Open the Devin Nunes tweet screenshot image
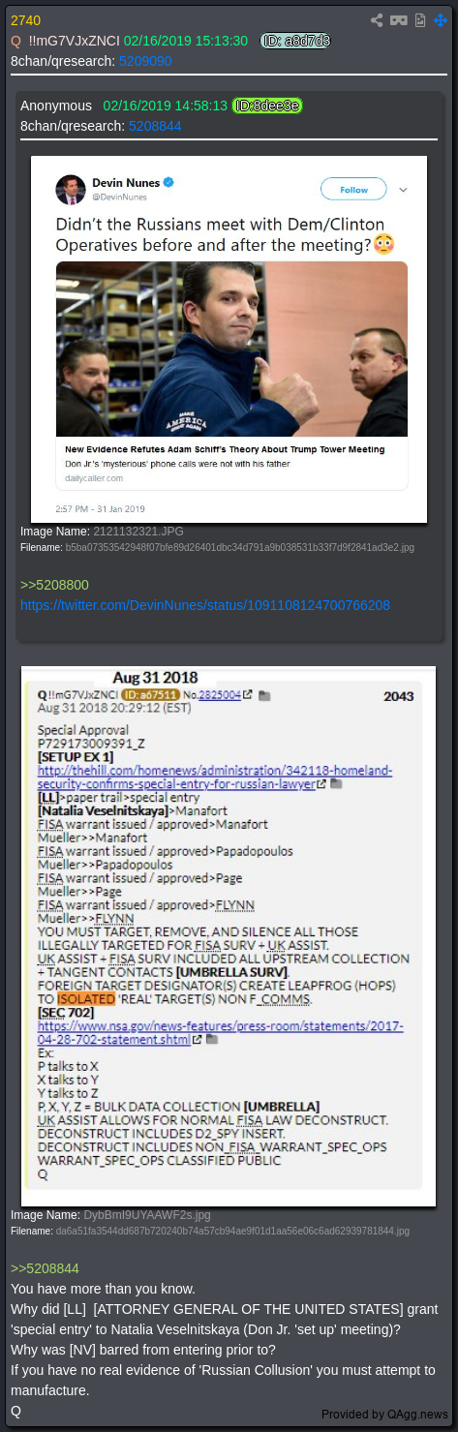This screenshot has height=1432, width=458. [x=229, y=339]
